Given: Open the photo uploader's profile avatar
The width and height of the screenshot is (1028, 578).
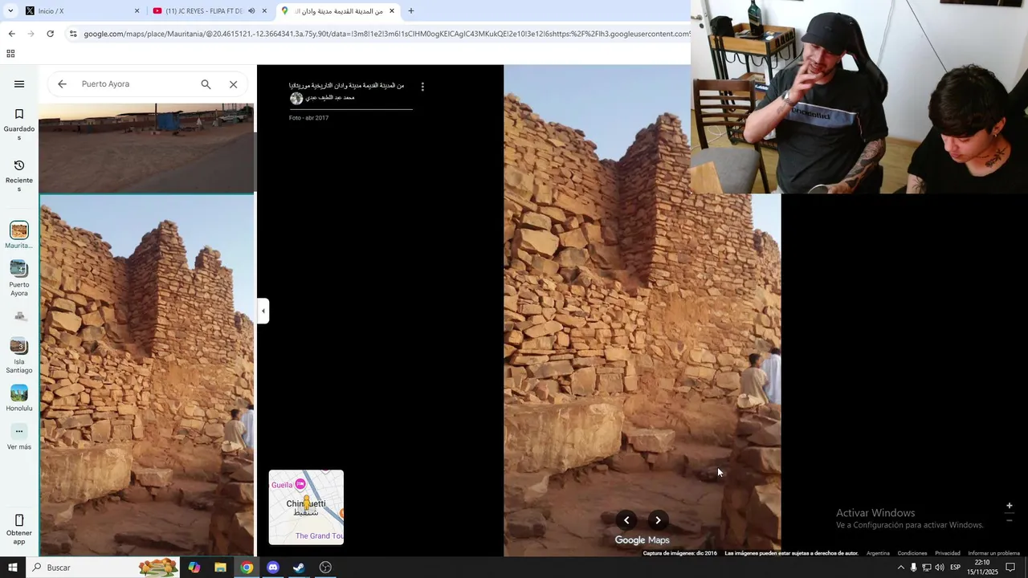Looking at the screenshot, I should [296, 98].
